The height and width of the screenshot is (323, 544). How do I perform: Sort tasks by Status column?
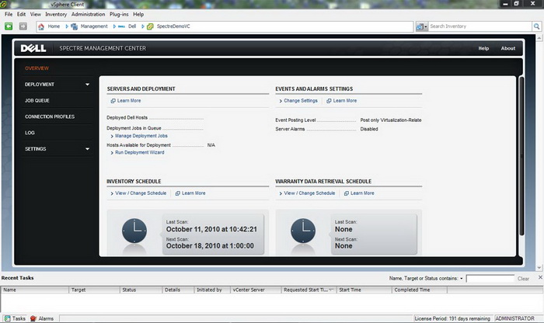141,290
